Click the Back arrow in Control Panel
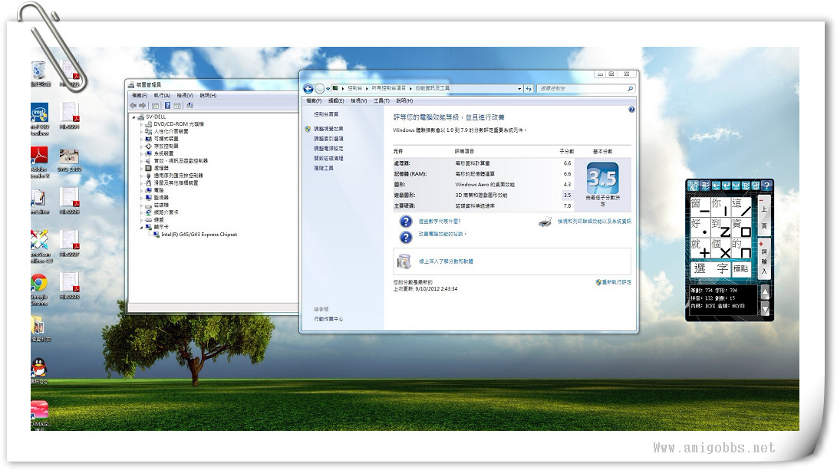The image size is (837, 470). click(x=308, y=89)
